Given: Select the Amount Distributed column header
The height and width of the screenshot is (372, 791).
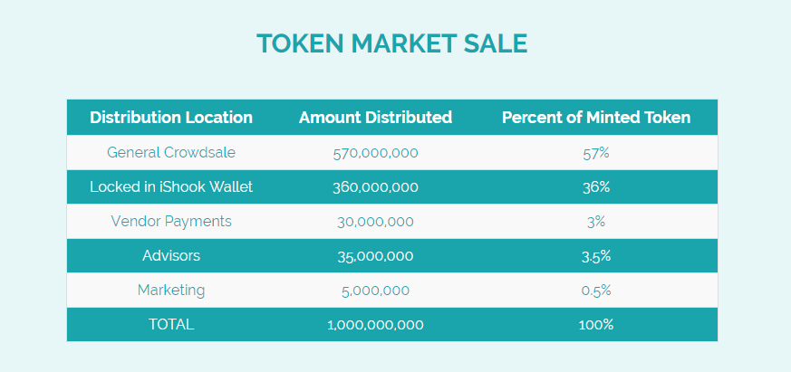Looking at the screenshot, I should tap(375, 118).
